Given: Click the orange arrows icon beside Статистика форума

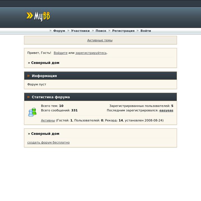Looking at the screenshot, I should (x=28, y=97).
